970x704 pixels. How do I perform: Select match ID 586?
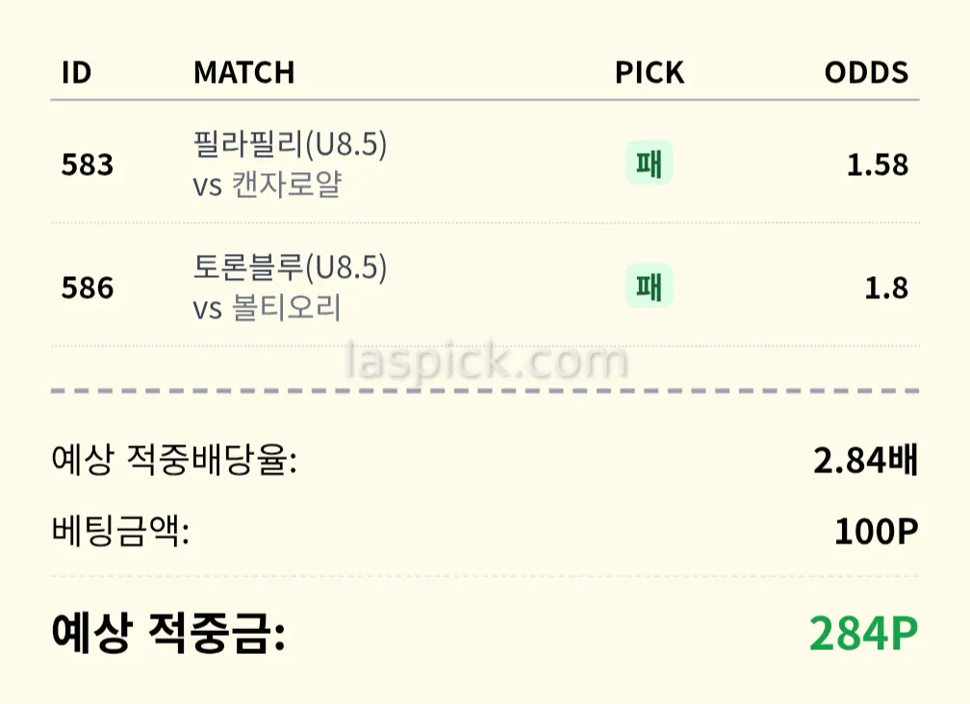(x=88, y=288)
